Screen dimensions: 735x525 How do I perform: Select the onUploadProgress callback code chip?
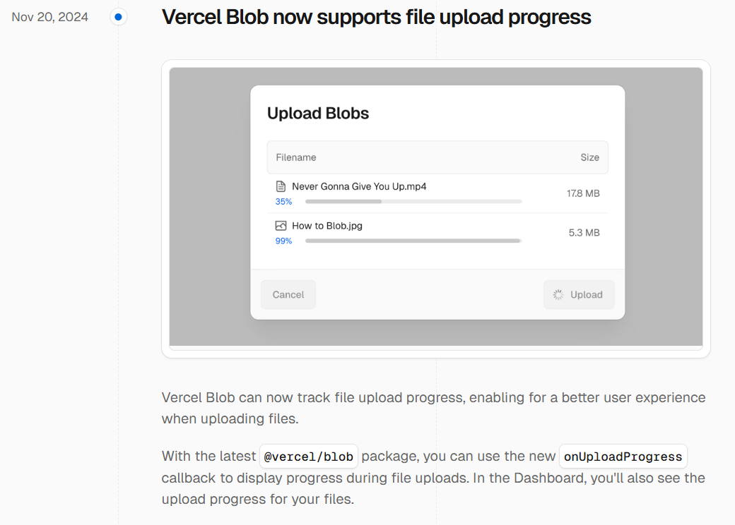click(623, 457)
